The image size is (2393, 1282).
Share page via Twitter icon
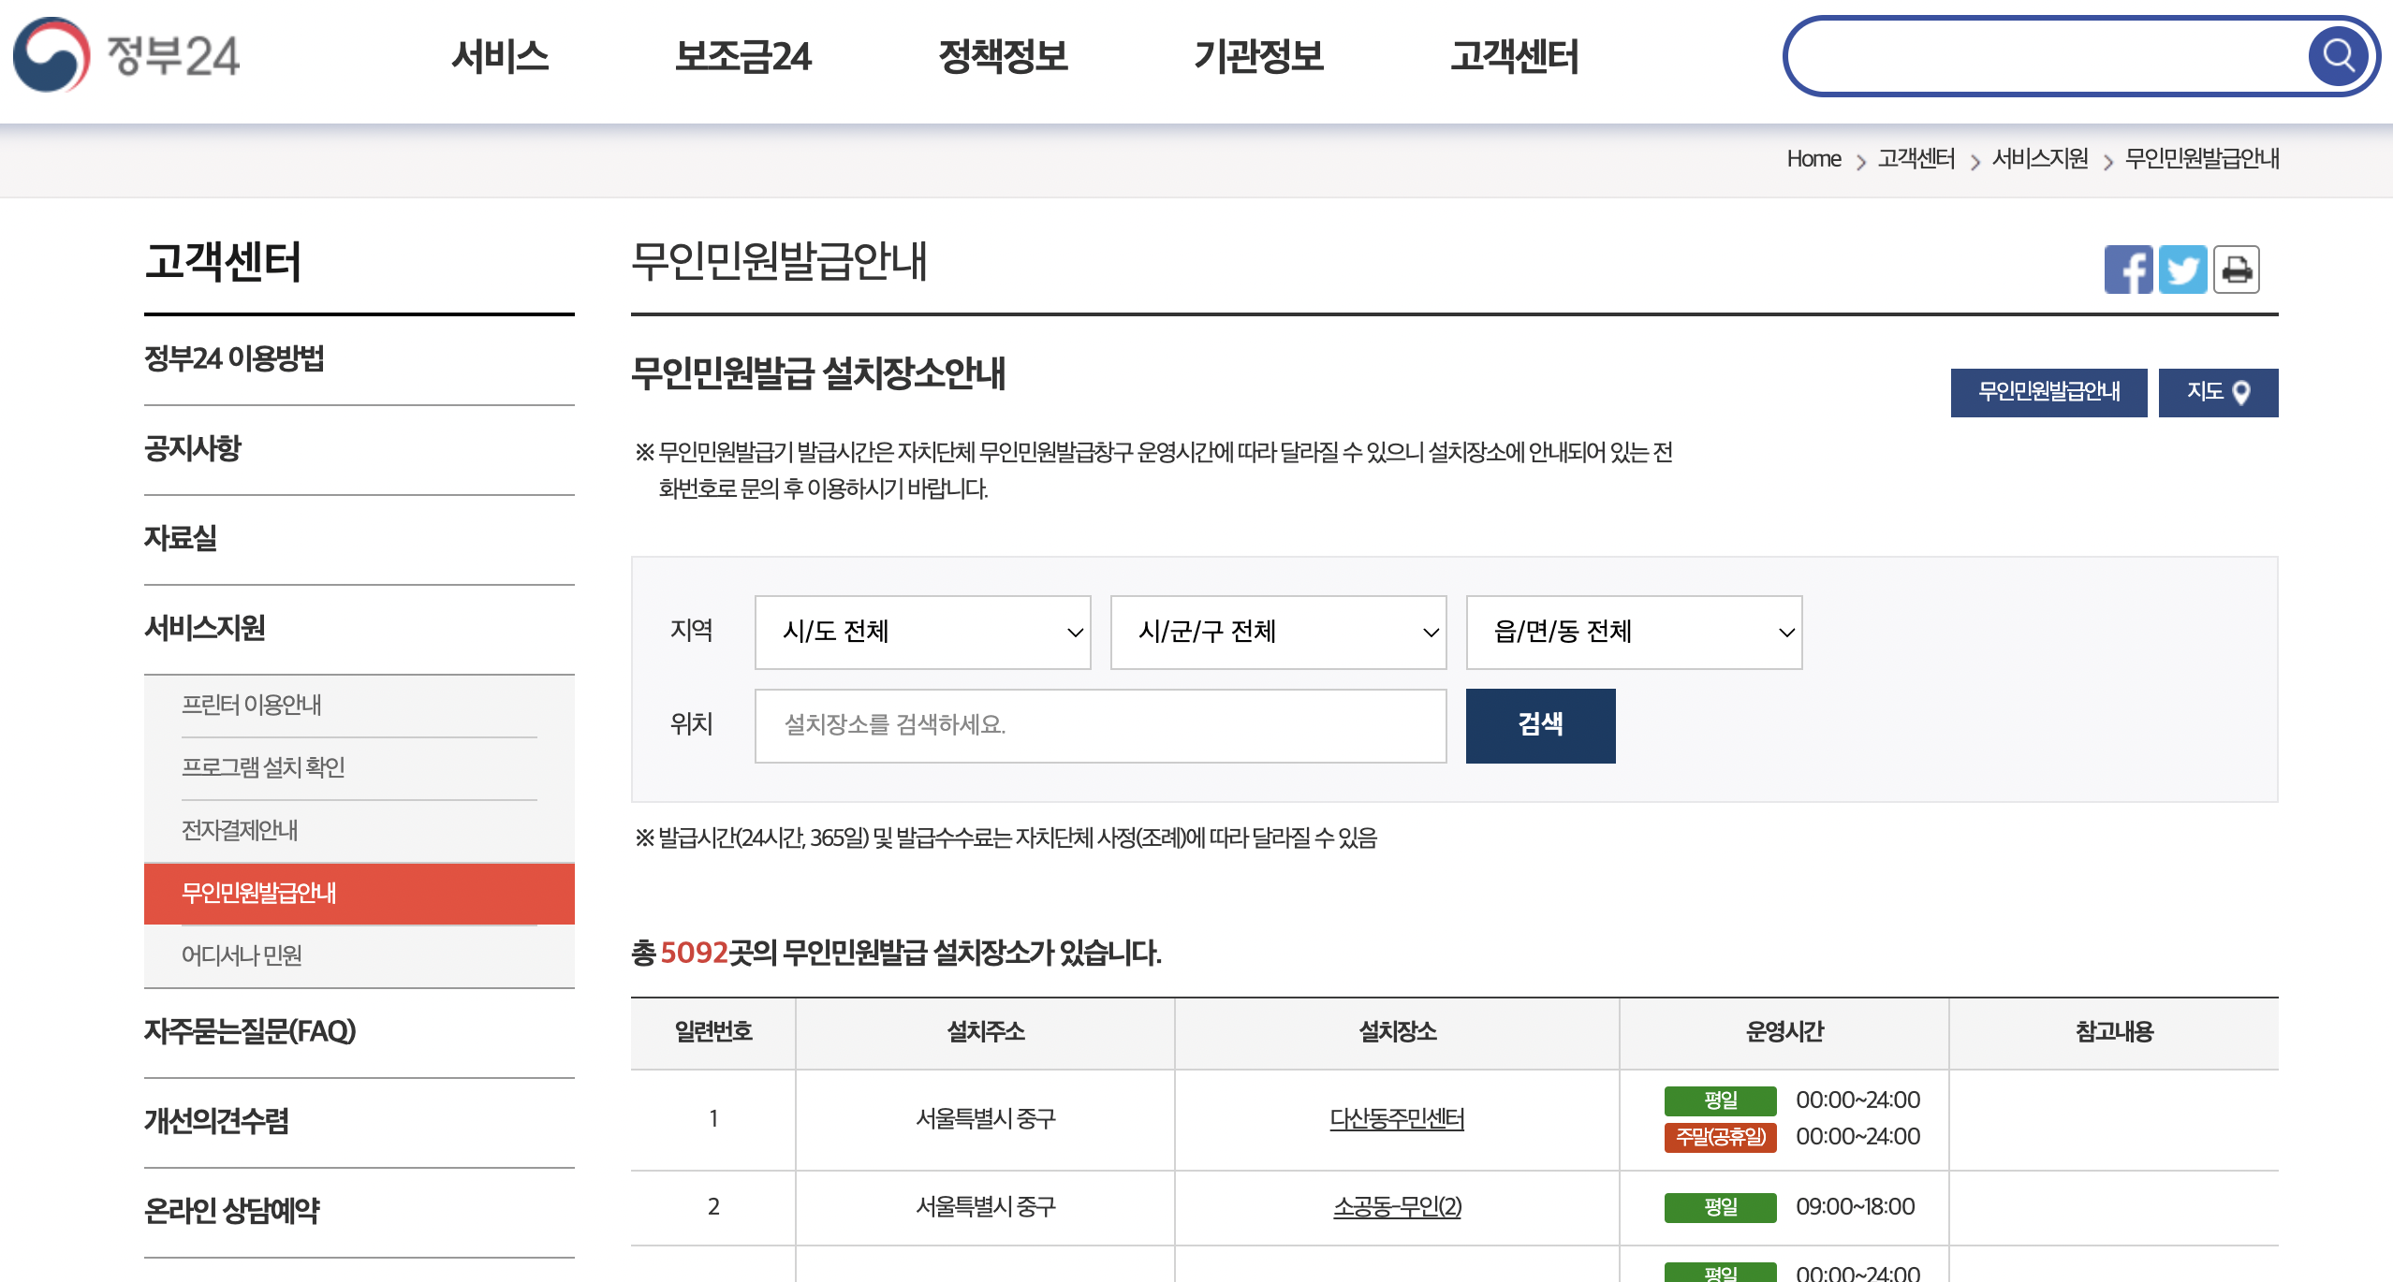pyautogui.click(x=2182, y=270)
